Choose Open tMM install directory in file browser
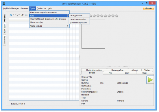Screen dimensions: 159x112 (x=49, y=19)
